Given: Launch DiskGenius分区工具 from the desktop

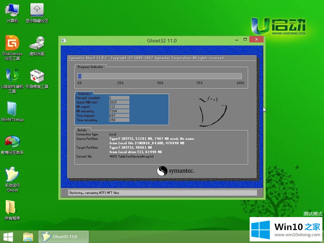Looking at the screenshot, I should (x=12, y=48).
